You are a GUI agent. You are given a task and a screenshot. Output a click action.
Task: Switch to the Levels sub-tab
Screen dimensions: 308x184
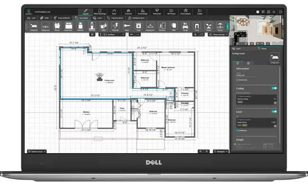98,18
